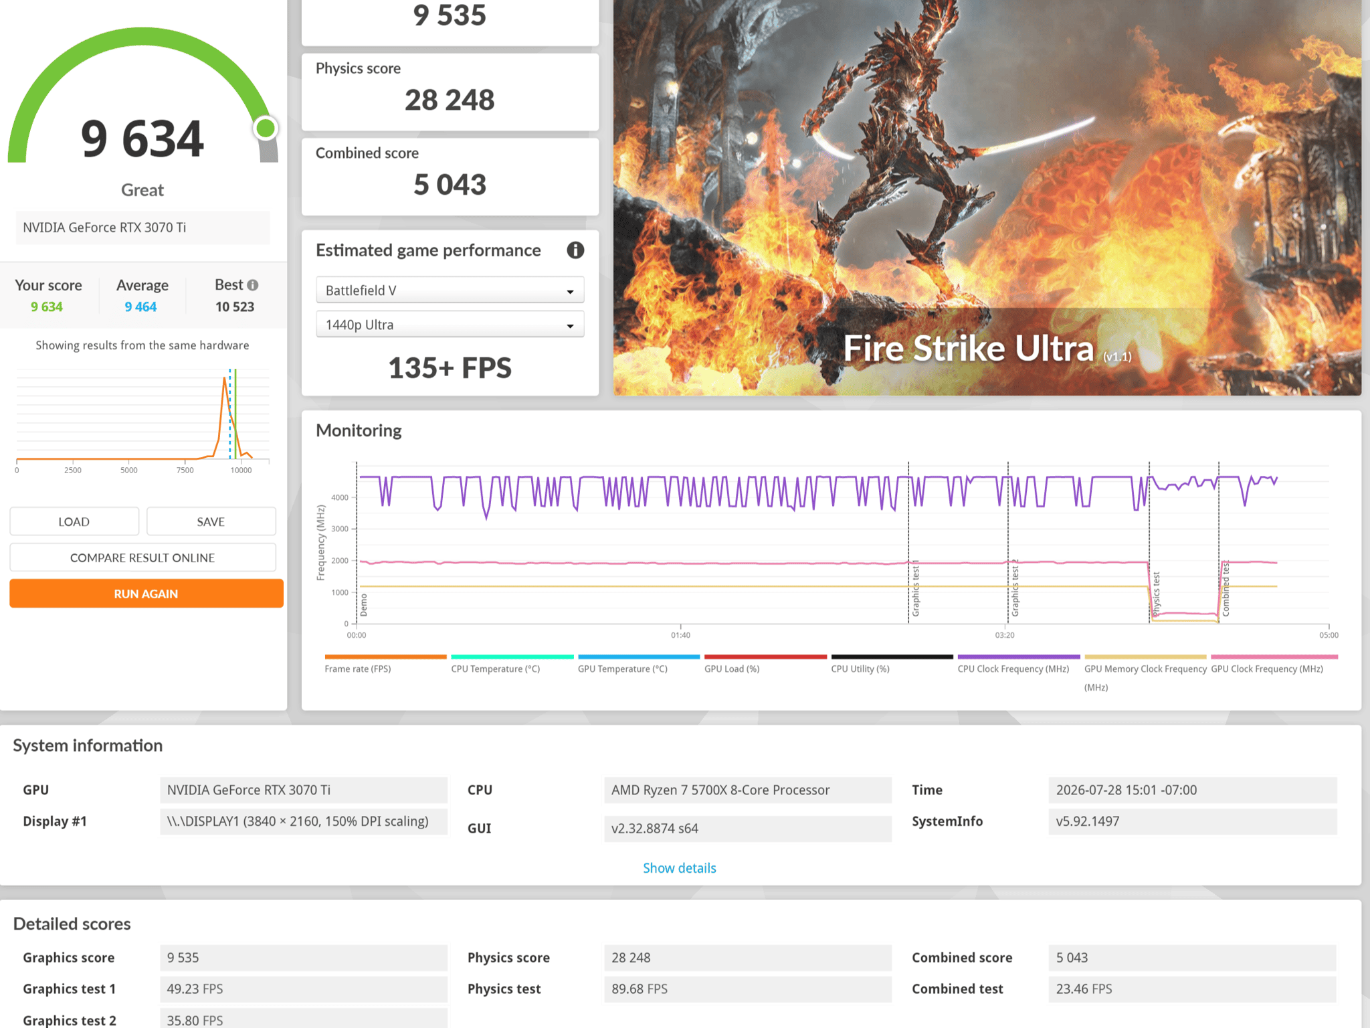Click the Display #1 resolution field
The width and height of the screenshot is (1370, 1028).
point(303,821)
